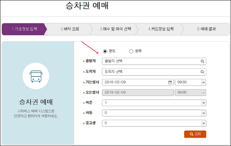Click the orange 조회 search button
This screenshot has width=231, height=146.
click(195, 134)
